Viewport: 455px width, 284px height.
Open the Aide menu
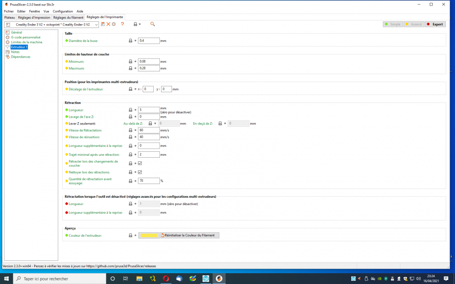click(x=80, y=11)
